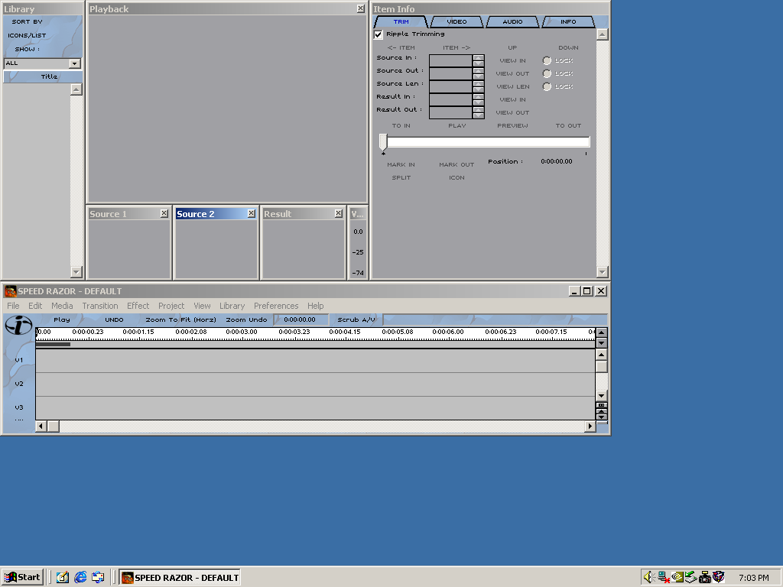
Task: Toggle the Ripple Trimming checkbox
Action: point(378,34)
